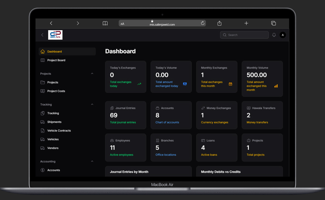Click the sidebar collapse back arrow
325x200 pixels.
coord(42,35)
